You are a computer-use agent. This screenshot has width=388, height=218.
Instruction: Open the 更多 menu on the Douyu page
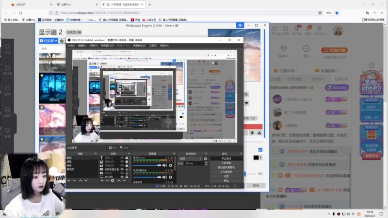coord(307,51)
